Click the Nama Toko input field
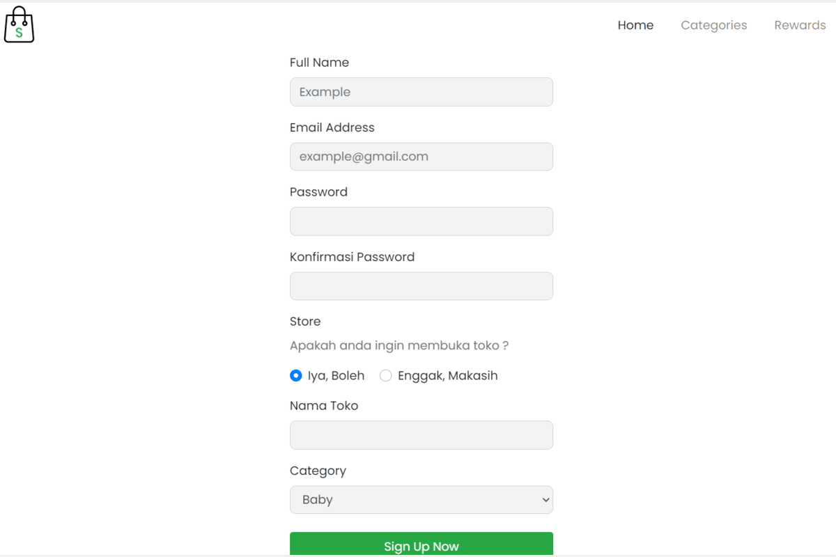836x557 pixels. 421,435
